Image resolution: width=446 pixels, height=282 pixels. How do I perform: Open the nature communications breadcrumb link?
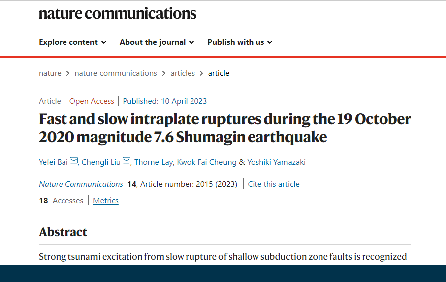click(116, 73)
